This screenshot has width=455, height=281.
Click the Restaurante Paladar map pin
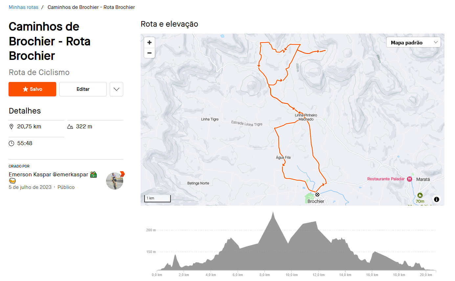pos(409,179)
